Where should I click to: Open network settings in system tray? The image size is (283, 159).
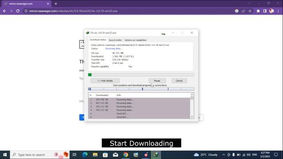pos(244,155)
